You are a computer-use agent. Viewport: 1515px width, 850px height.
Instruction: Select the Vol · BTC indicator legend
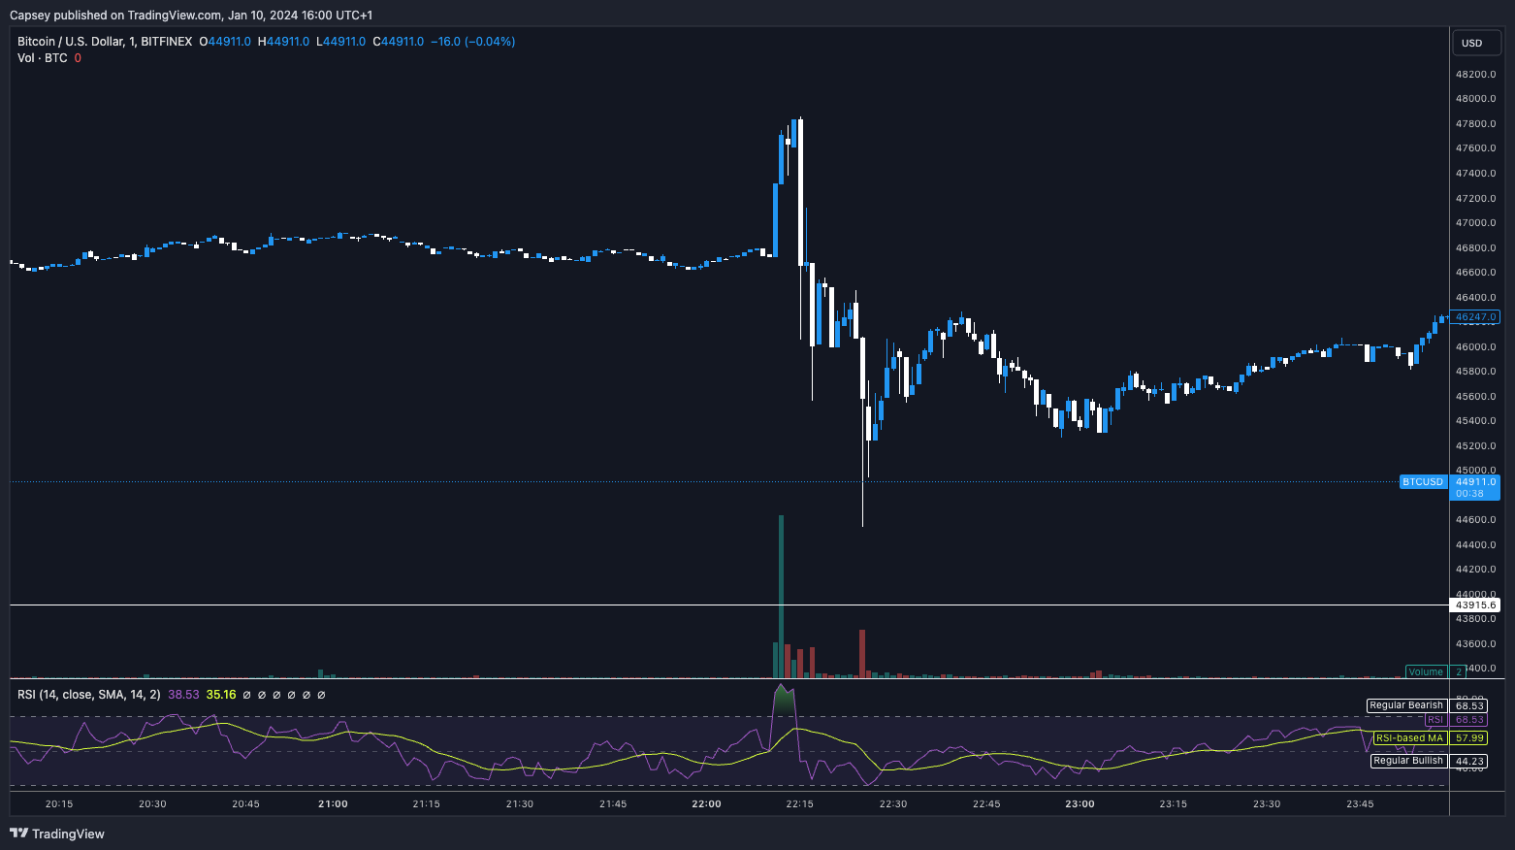click(x=43, y=58)
